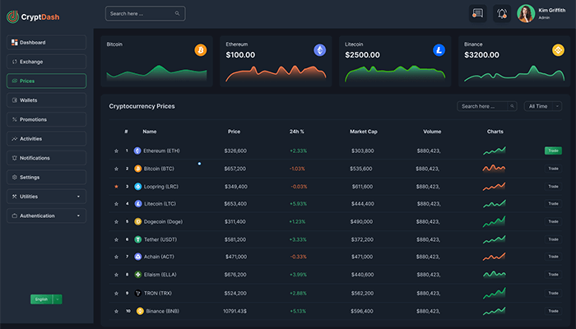Click the table Search here field
This screenshot has height=329, width=576.
487,106
